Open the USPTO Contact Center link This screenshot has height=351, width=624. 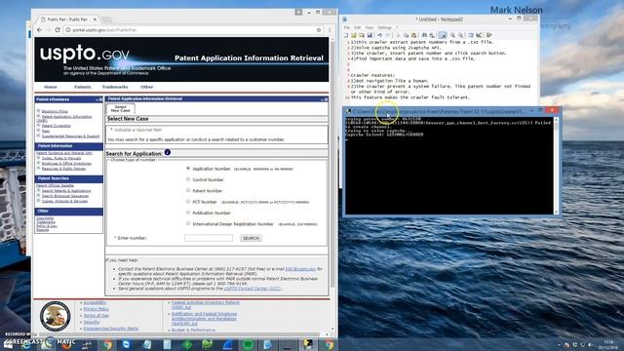pyautogui.click(x=253, y=289)
